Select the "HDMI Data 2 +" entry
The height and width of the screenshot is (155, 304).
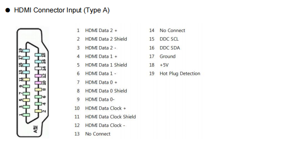(101, 31)
